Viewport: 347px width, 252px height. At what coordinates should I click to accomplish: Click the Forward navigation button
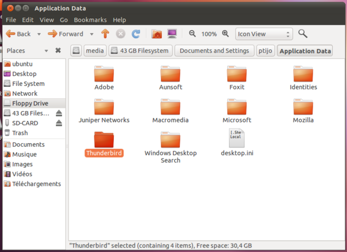pyautogui.click(x=65, y=34)
